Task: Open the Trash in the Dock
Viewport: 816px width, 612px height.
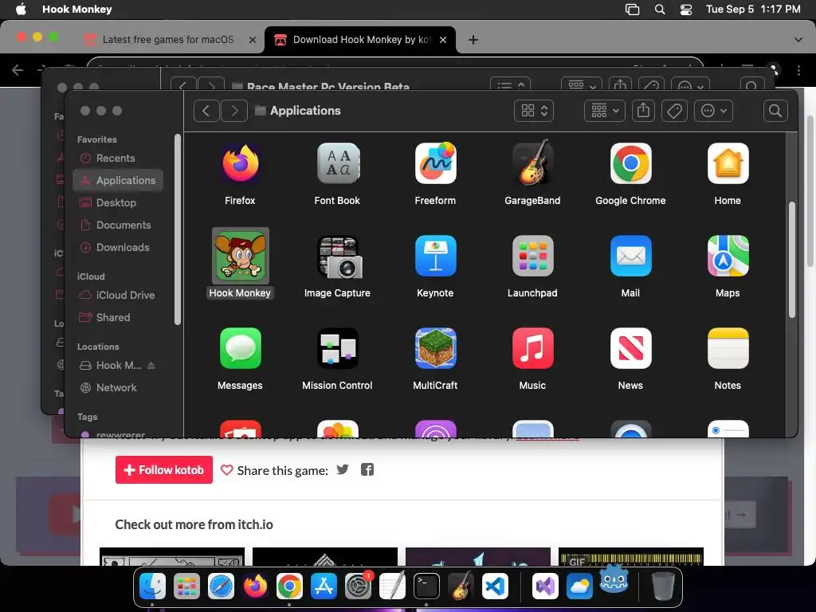Action: 663,586
